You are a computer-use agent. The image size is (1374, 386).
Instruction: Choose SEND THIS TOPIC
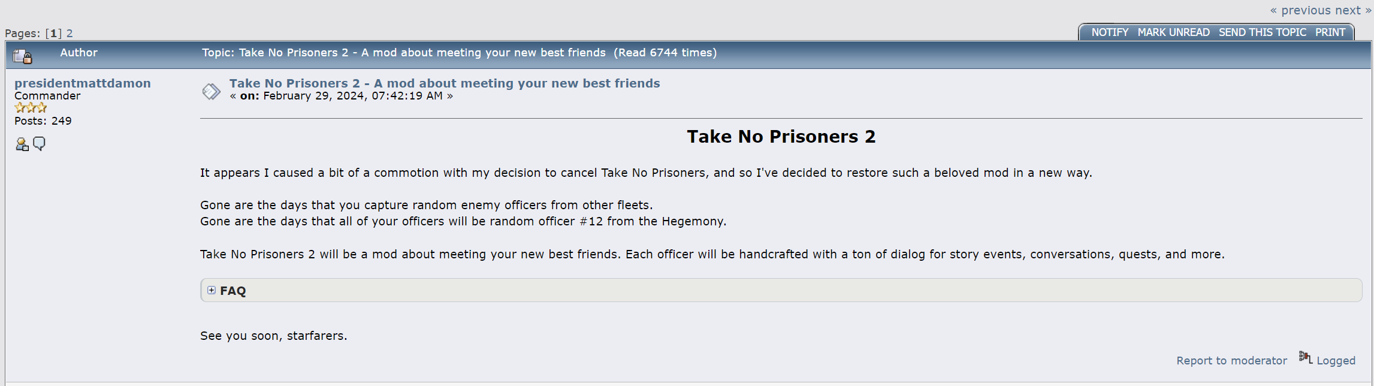[x=1262, y=32]
